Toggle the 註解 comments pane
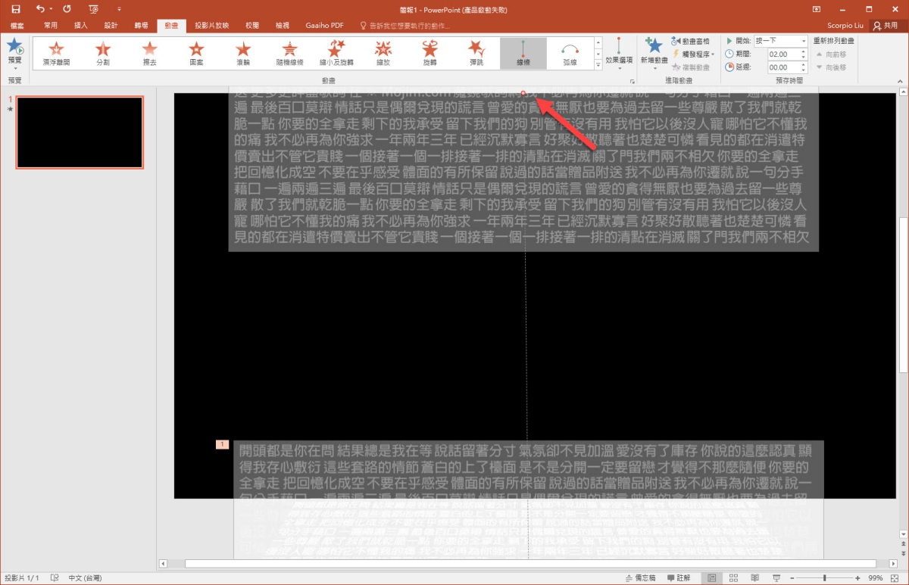This screenshot has width=909, height=585. point(677,577)
